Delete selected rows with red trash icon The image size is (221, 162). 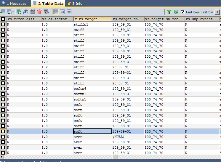pos(39,12)
